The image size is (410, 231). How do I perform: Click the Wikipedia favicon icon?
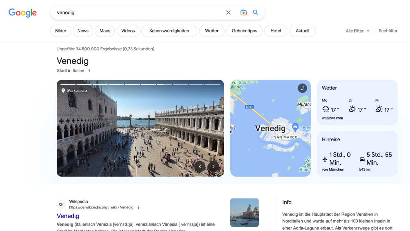coord(61,204)
